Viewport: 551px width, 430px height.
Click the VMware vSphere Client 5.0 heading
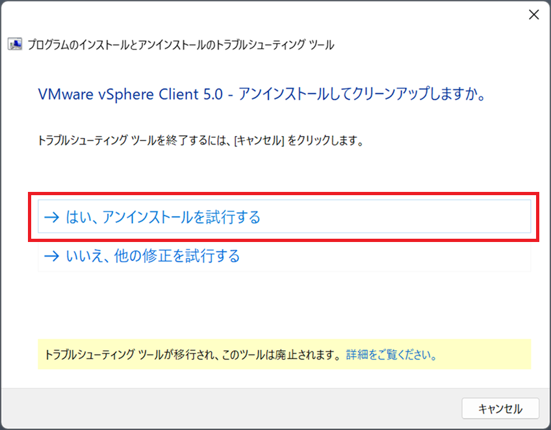[262, 94]
